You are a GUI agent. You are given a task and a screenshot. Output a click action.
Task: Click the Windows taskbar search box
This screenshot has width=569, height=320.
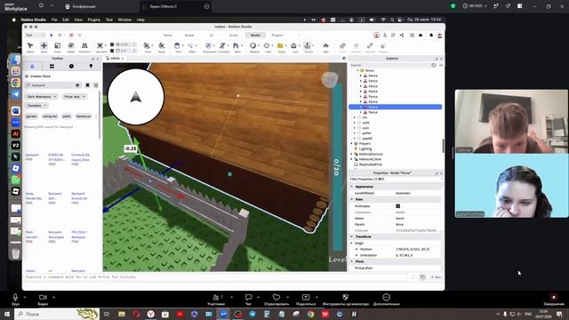57,314
